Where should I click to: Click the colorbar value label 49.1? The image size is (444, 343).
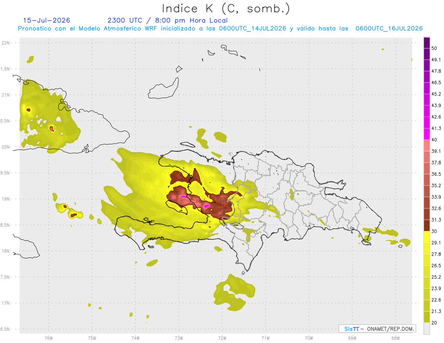click(436, 60)
